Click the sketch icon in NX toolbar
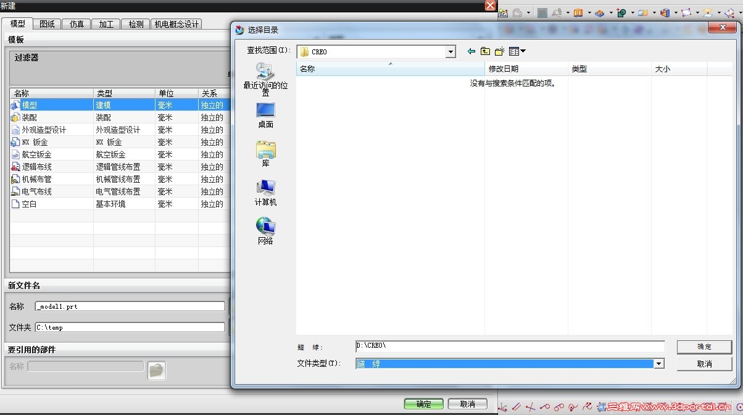743x415 pixels. [x=503, y=13]
